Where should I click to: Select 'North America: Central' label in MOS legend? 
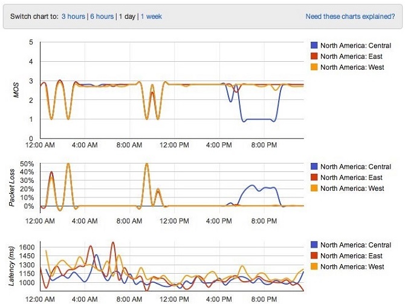click(356, 45)
